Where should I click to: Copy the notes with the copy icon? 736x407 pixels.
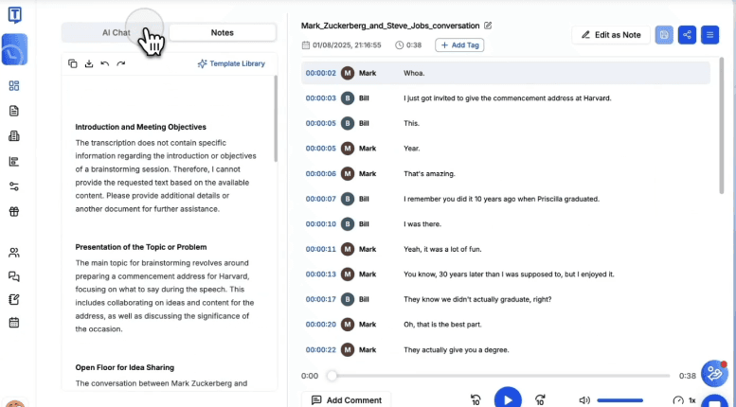(73, 63)
